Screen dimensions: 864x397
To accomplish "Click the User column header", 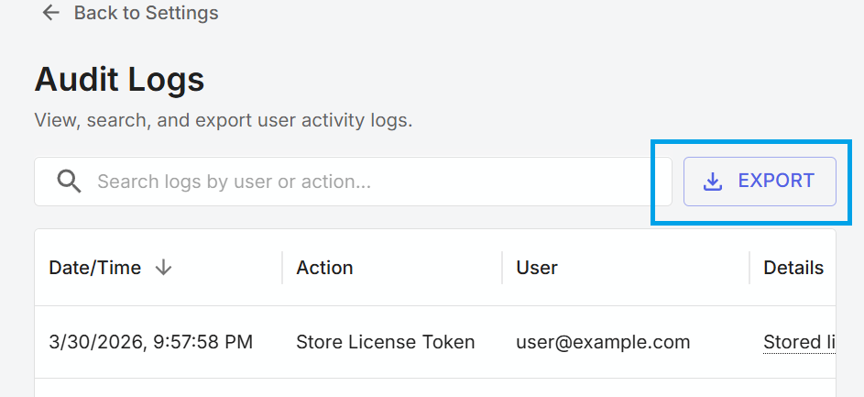I will (537, 268).
